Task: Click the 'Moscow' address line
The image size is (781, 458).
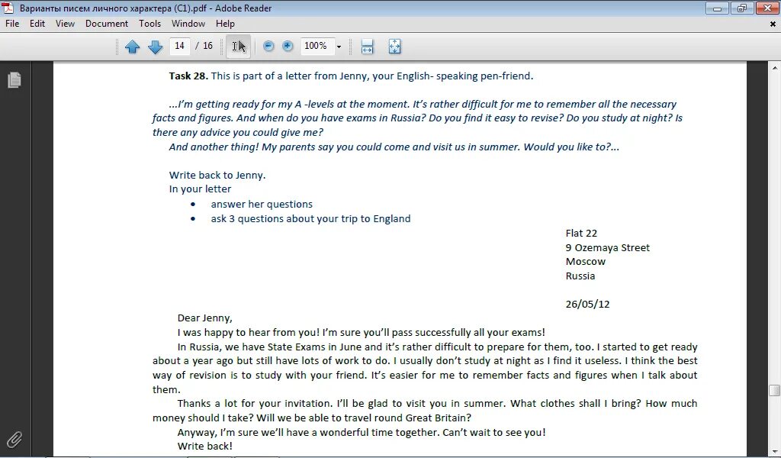Action: click(x=585, y=261)
